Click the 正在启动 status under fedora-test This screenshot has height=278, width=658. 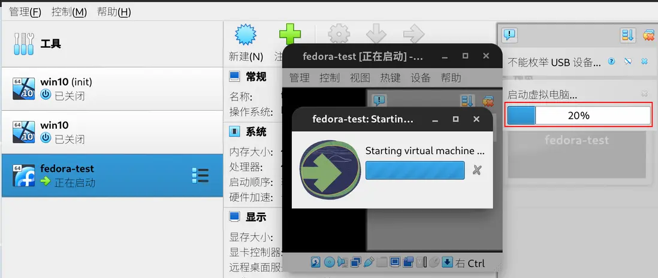(75, 183)
